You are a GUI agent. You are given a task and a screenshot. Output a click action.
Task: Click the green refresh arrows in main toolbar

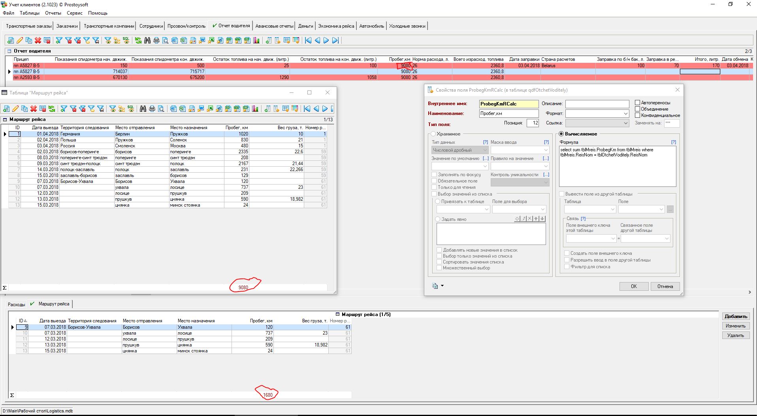click(x=138, y=40)
